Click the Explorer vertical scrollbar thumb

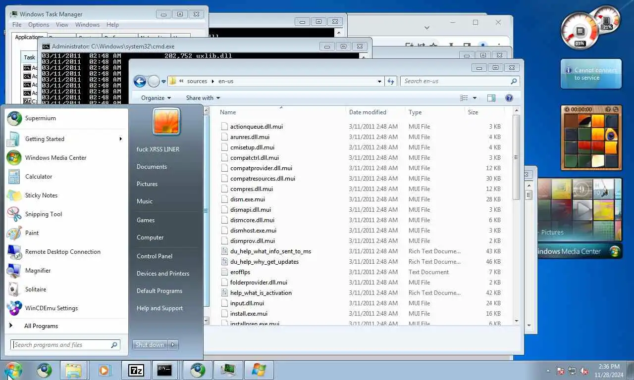516,157
